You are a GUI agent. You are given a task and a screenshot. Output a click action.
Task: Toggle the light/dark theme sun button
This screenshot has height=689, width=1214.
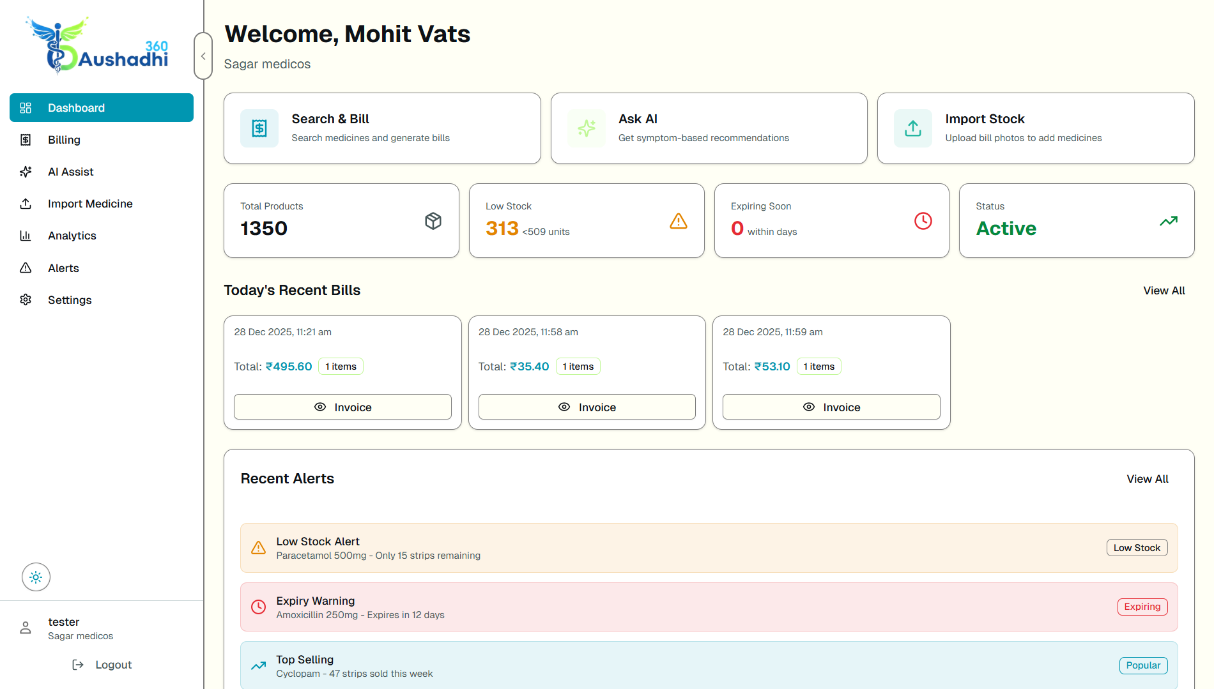pyautogui.click(x=36, y=577)
